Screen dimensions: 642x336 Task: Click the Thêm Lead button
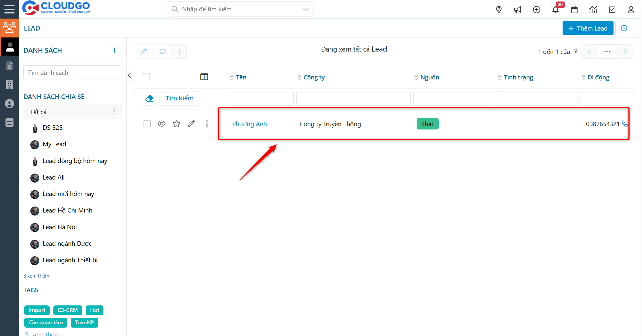click(587, 28)
